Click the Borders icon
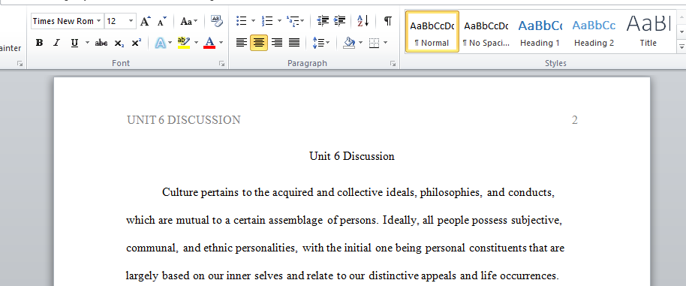 click(x=374, y=43)
